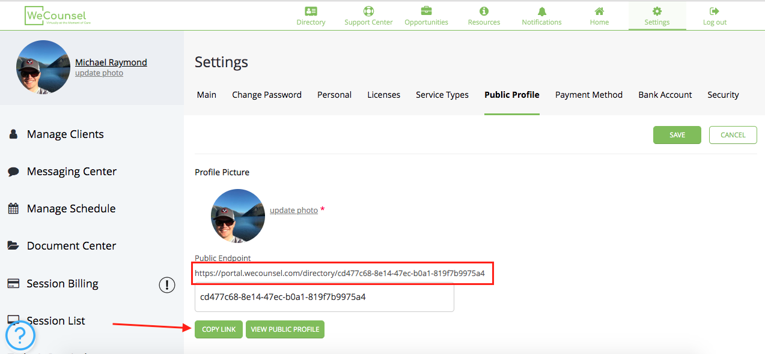Viewport: 765px width, 354px height.
Task: Open Notifications bell icon
Action: pyautogui.click(x=541, y=11)
